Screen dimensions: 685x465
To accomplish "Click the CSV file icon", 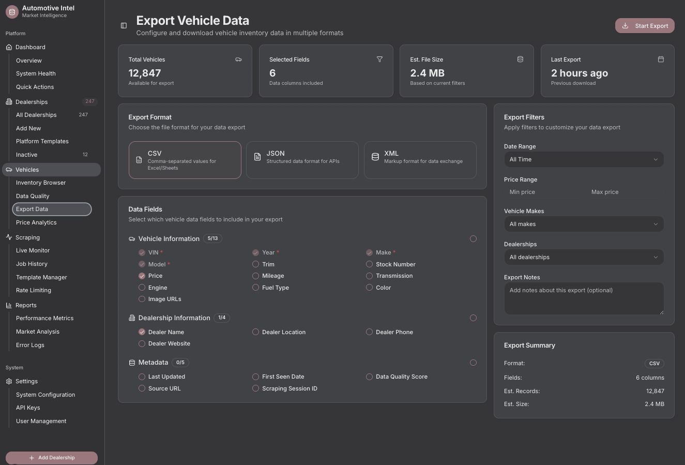I will point(139,160).
